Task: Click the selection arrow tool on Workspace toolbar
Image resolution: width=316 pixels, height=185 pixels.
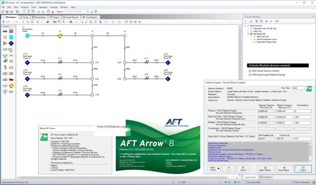Action: click(55, 22)
